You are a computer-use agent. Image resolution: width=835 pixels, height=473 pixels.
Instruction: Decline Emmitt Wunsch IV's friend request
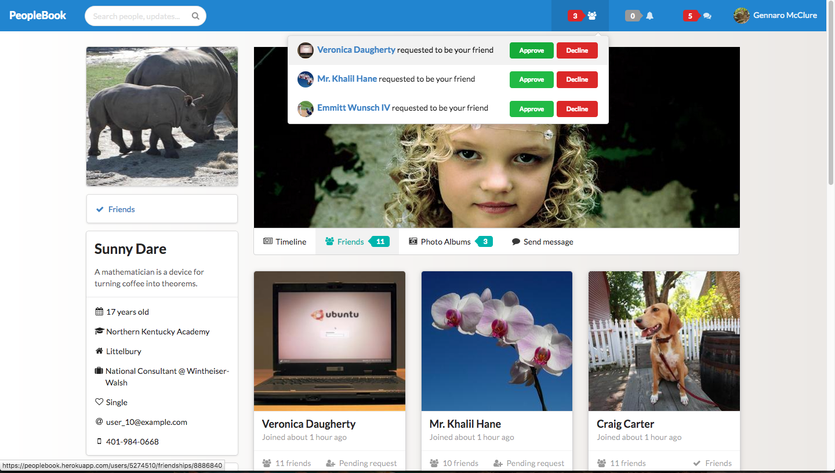point(577,109)
